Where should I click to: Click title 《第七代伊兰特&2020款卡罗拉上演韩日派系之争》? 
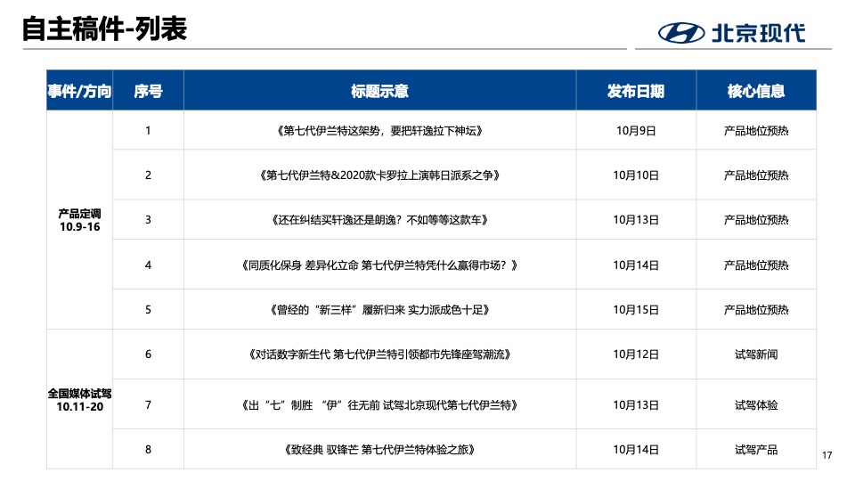(x=380, y=175)
